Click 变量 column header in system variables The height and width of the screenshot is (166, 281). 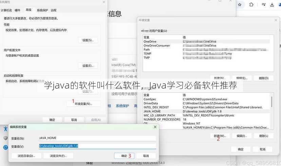tap(146, 95)
